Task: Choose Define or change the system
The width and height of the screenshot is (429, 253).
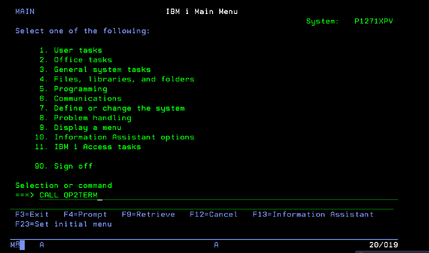Action: tap(119, 108)
